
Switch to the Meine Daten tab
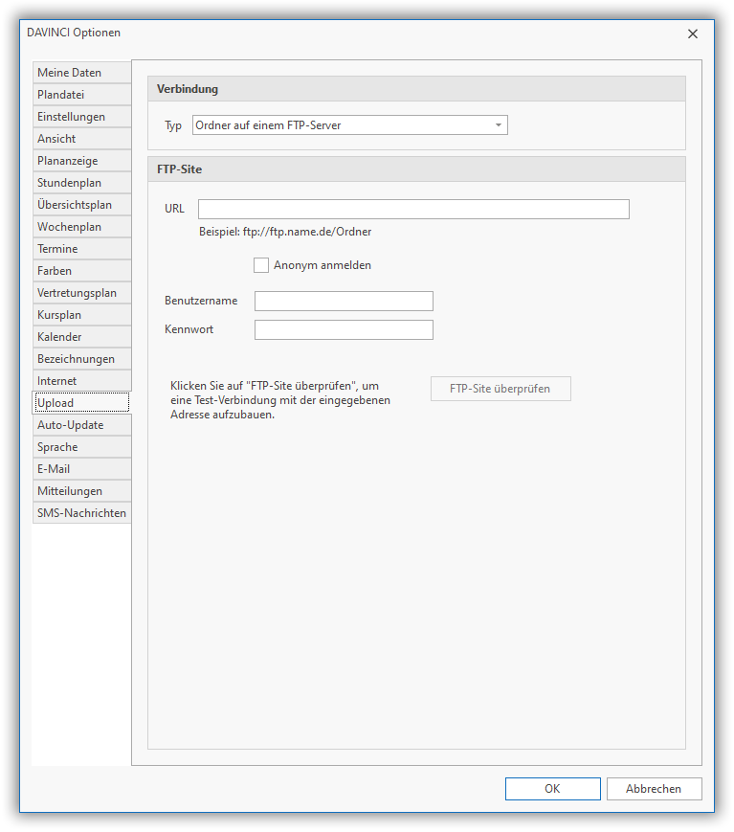point(80,73)
